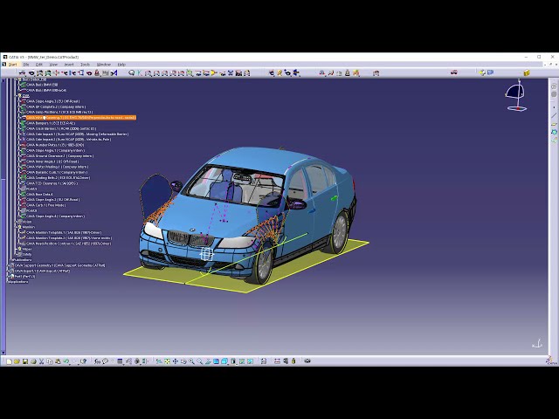This screenshot has height=419, width=559.
Task: Click the yellow cube icon at top right
Action: (527, 72)
